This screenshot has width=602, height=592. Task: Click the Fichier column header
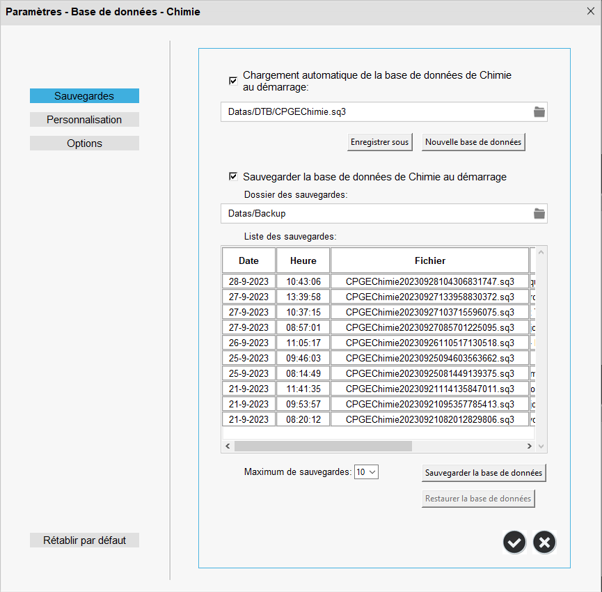coord(429,260)
